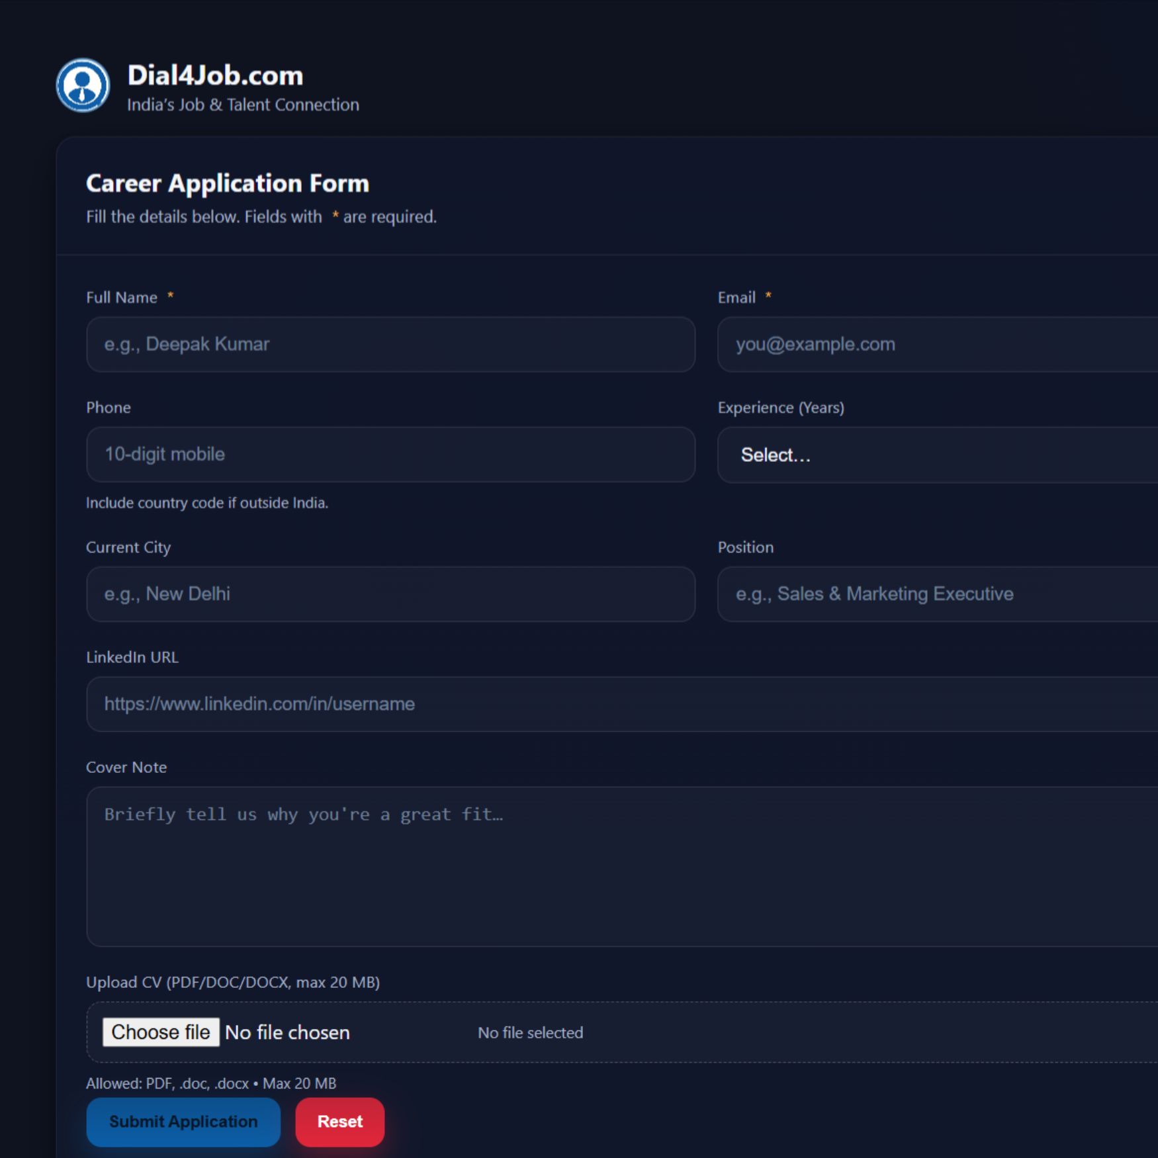1158x1158 pixels.
Task: Click the Upload CV label text
Action: tap(233, 983)
